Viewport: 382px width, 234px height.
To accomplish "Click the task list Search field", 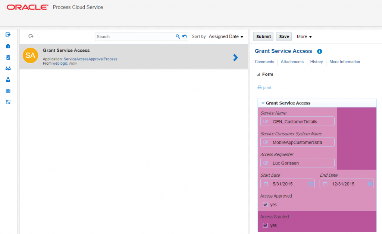I will click(135, 36).
